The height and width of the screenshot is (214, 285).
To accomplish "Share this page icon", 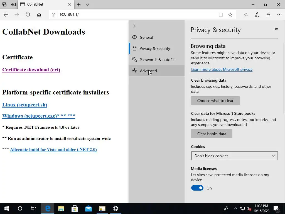I will (x=268, y=14).
